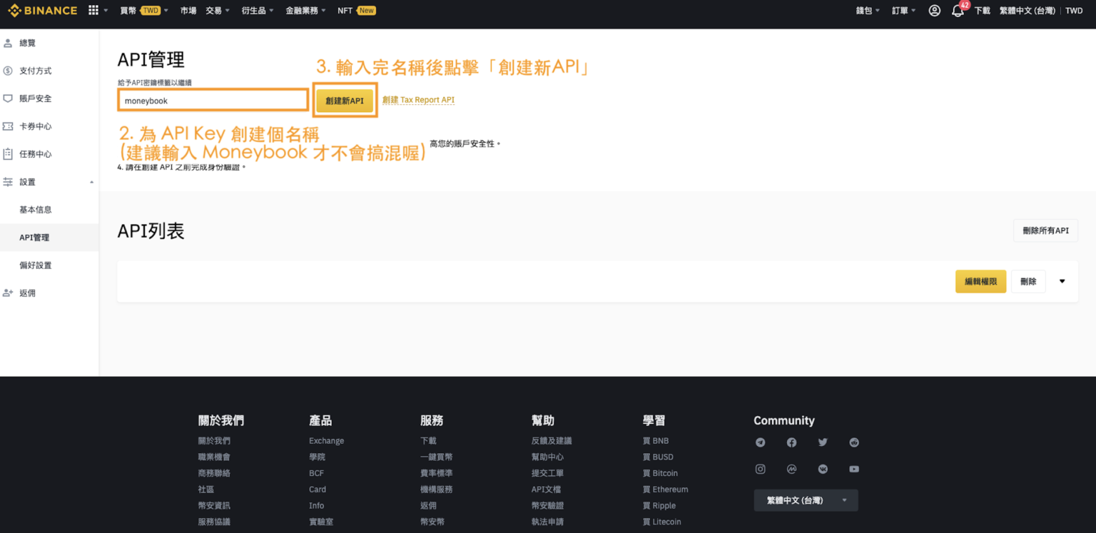
Task: Open the 創建 Tax Report API link
Action: (x=418, y=100)
